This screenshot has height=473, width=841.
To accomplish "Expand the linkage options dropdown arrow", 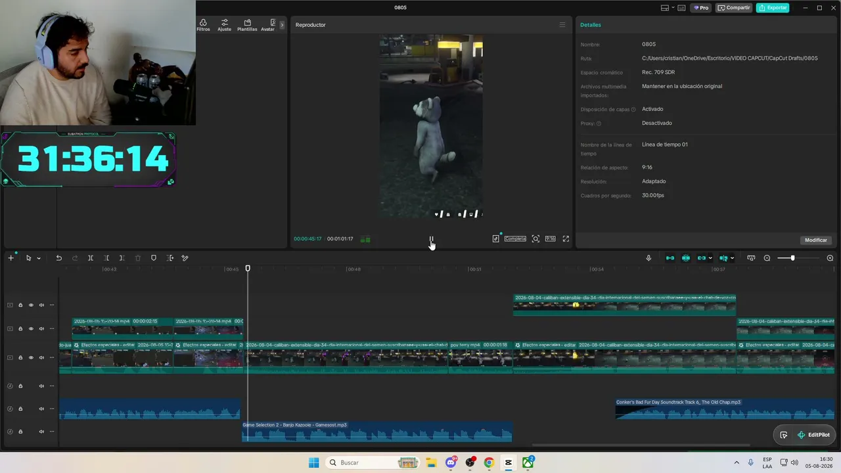I will [710, 258].
